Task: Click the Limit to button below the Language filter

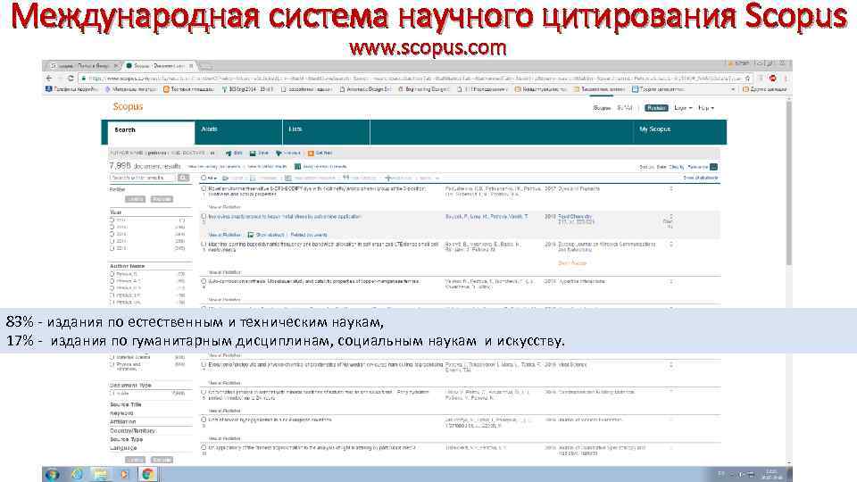Action: [135, 460]
